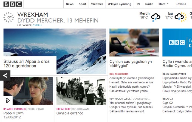Screen dimensions: 192x122
Task: Click the school writing photo thumbnail
Action: tap(134, 43)
